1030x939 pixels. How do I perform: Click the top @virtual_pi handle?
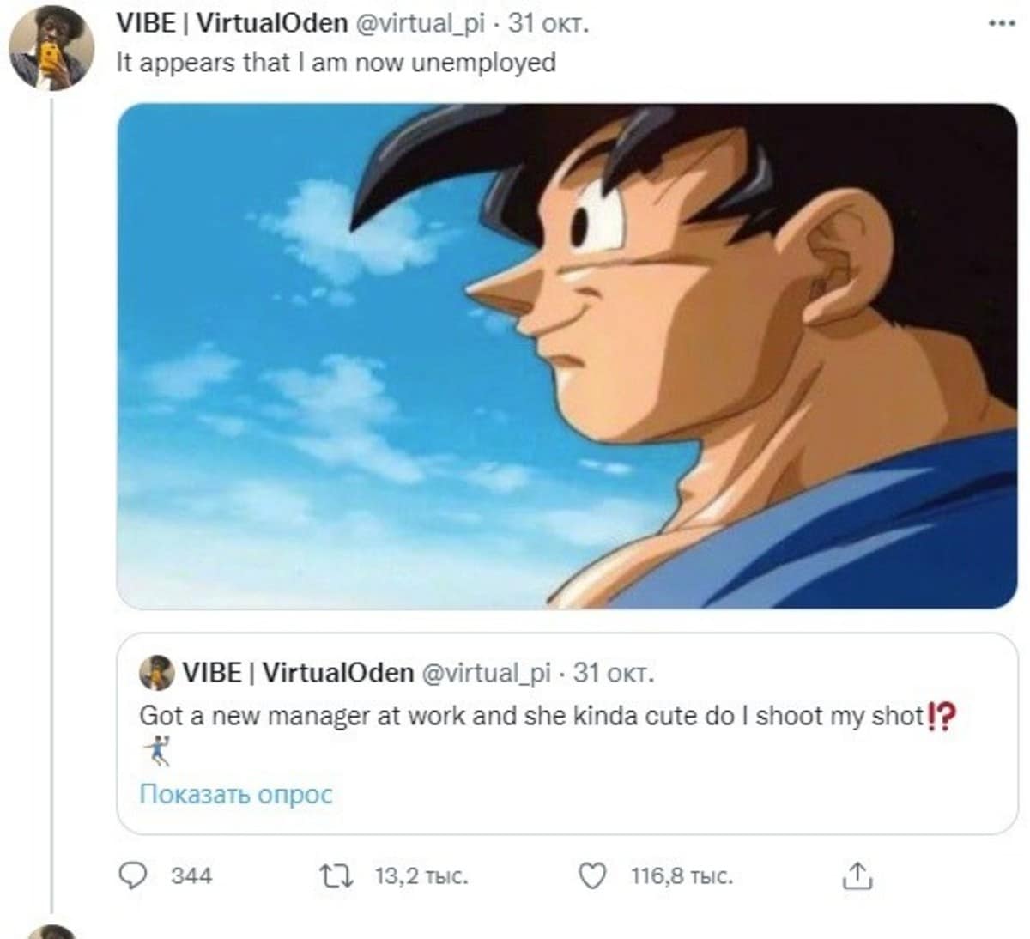pyautogui.click(x=420, y=23)
